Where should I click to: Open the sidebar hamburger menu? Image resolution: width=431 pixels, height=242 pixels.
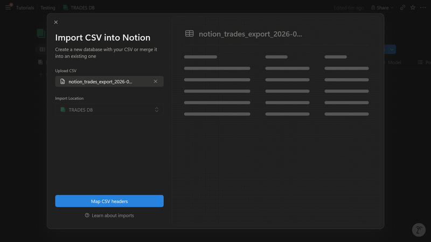point(8,8)
